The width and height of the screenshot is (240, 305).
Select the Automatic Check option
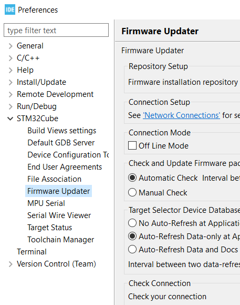click(x=132, y=178)
